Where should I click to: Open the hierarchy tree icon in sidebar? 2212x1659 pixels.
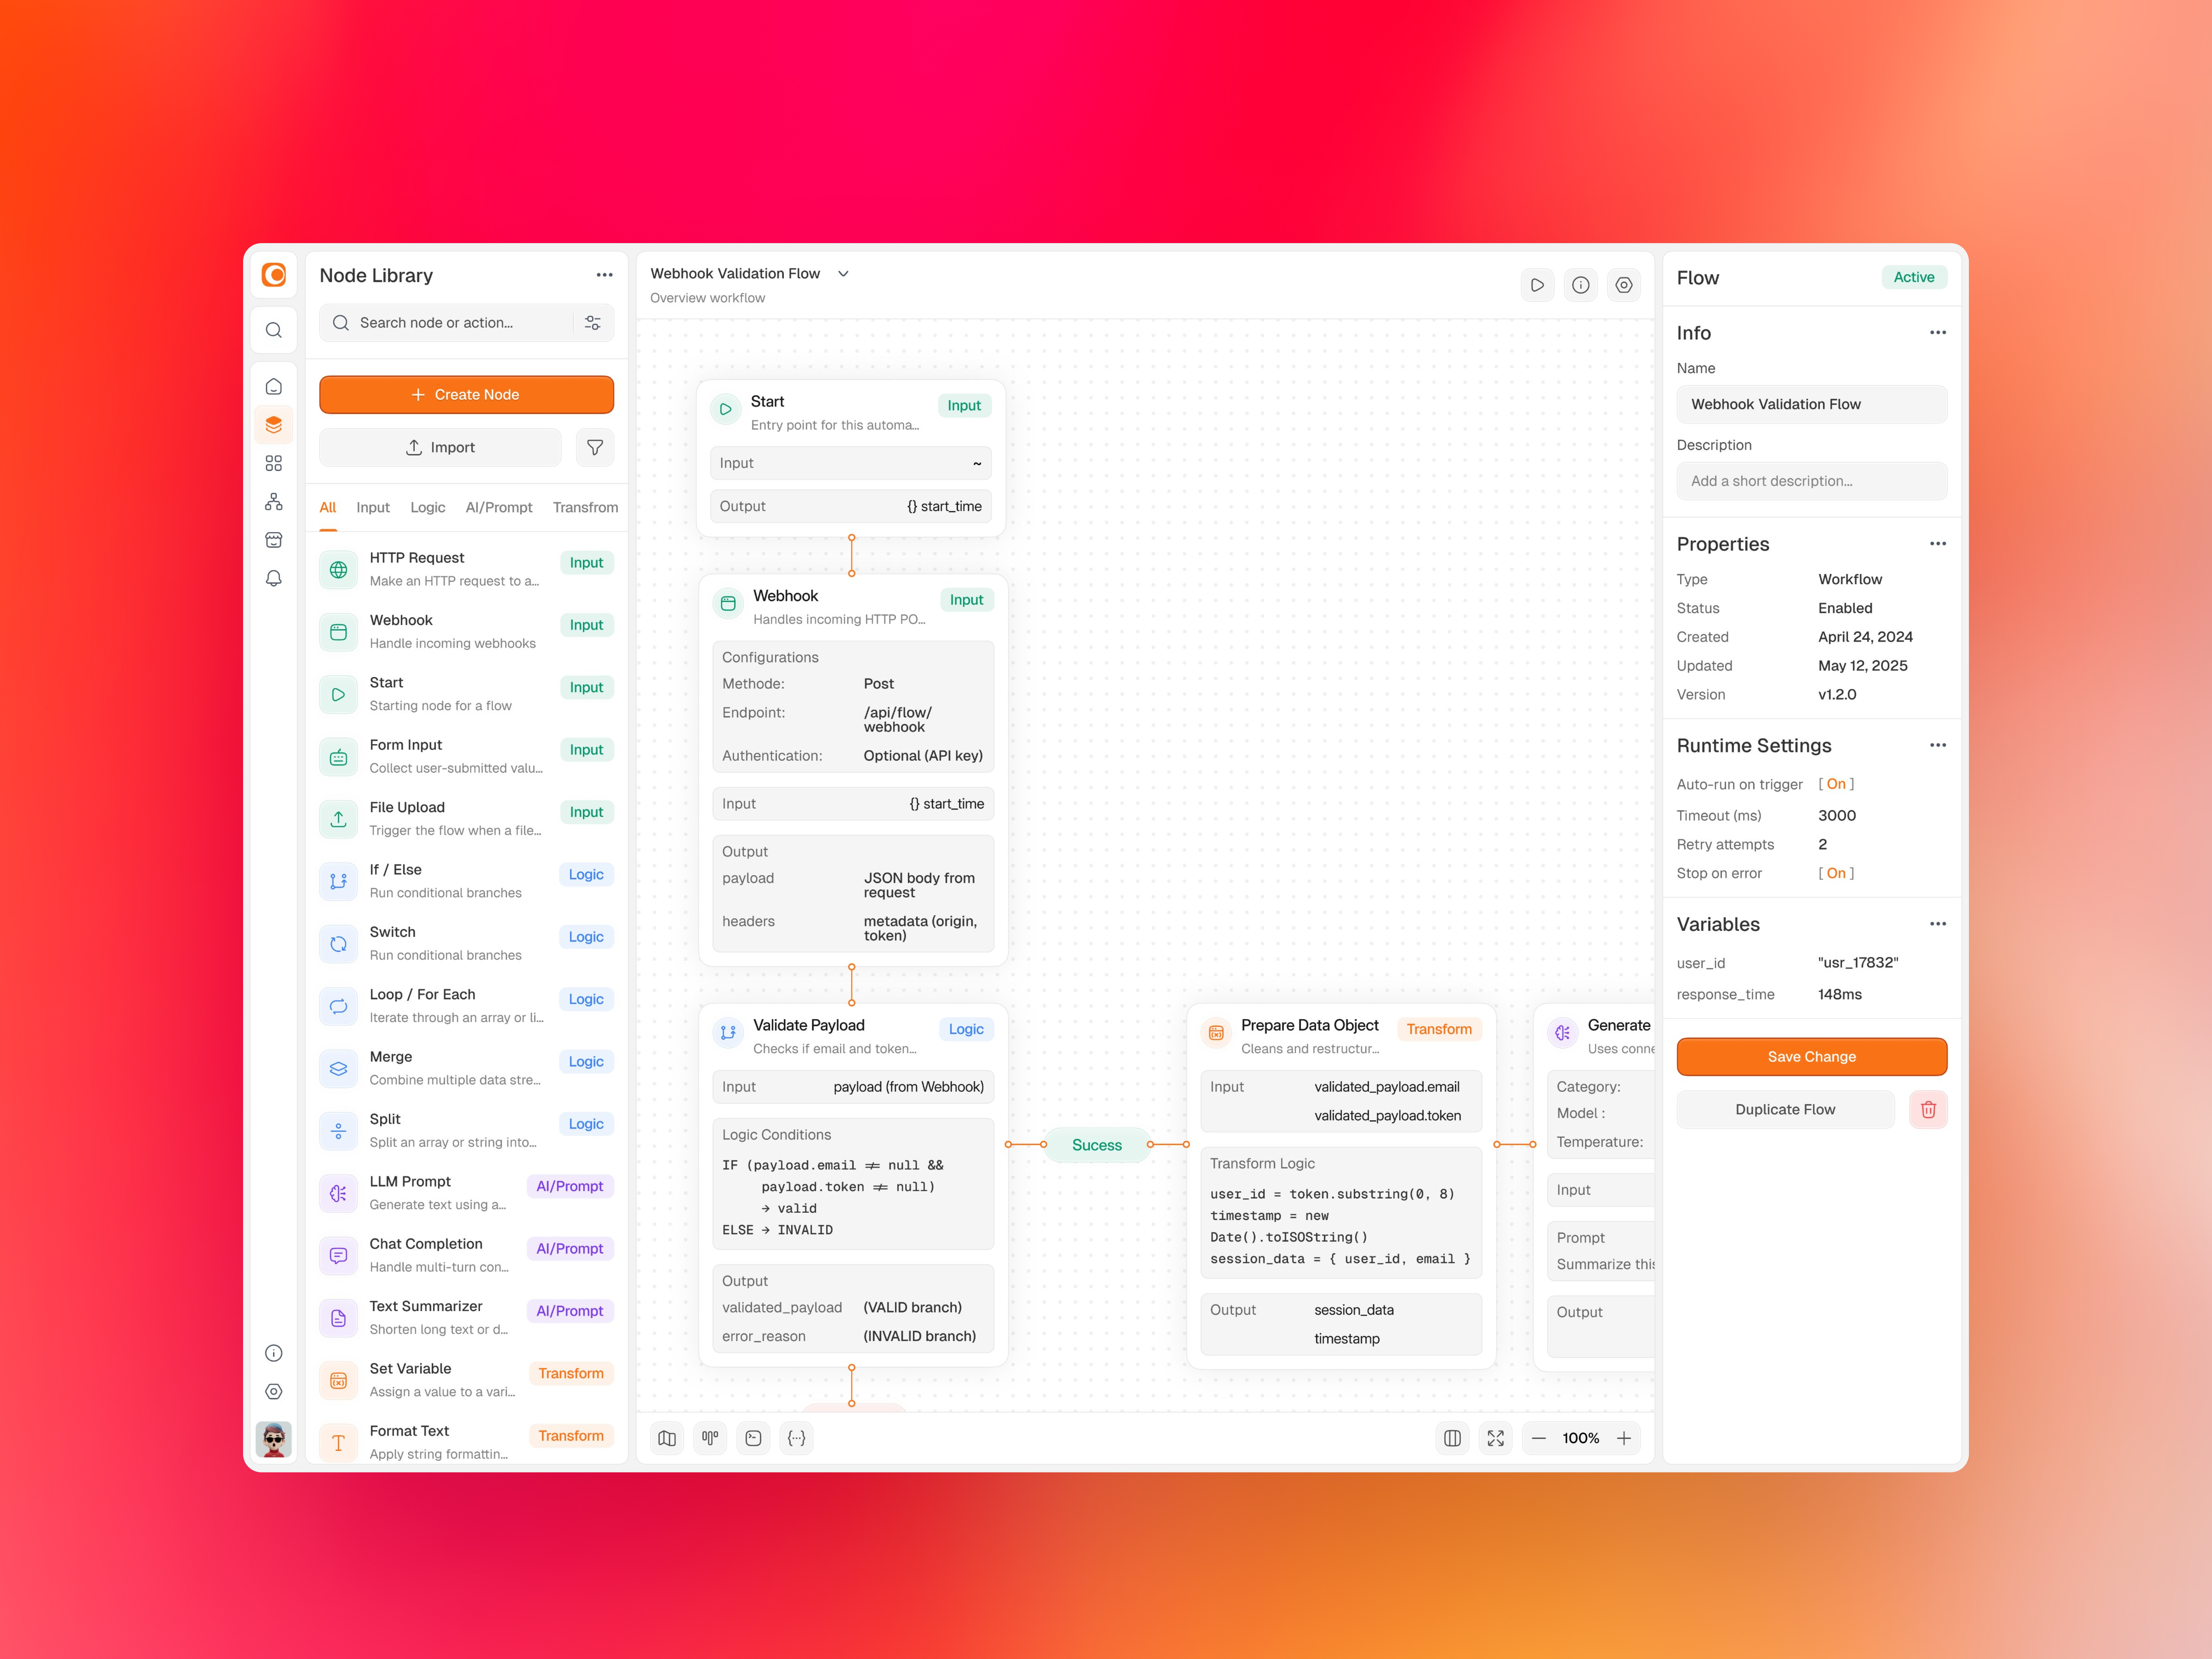coord(273,502)
